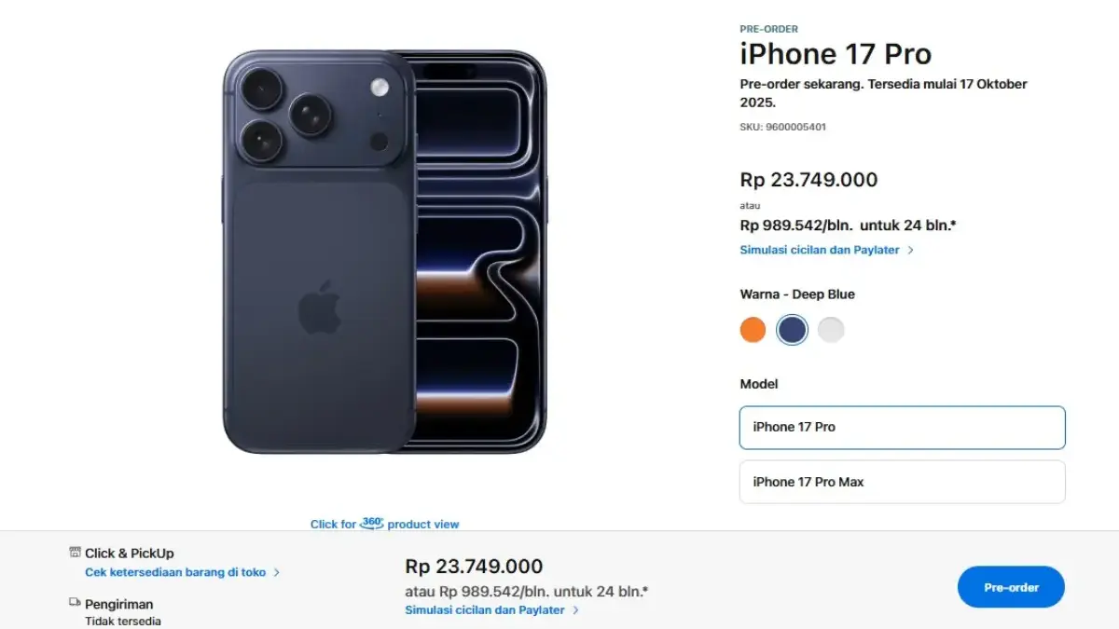Click the 360 degree view icon
The width and height of the screenshot is (1119, 629).
click(x=372, y=523)
